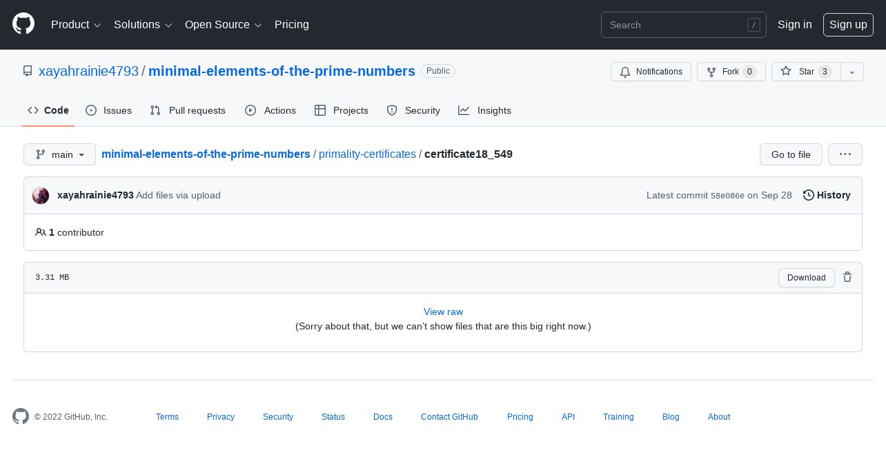The image size is (886, 459).
Task: Open the Add files via upload commit
Action: [178, 195]
